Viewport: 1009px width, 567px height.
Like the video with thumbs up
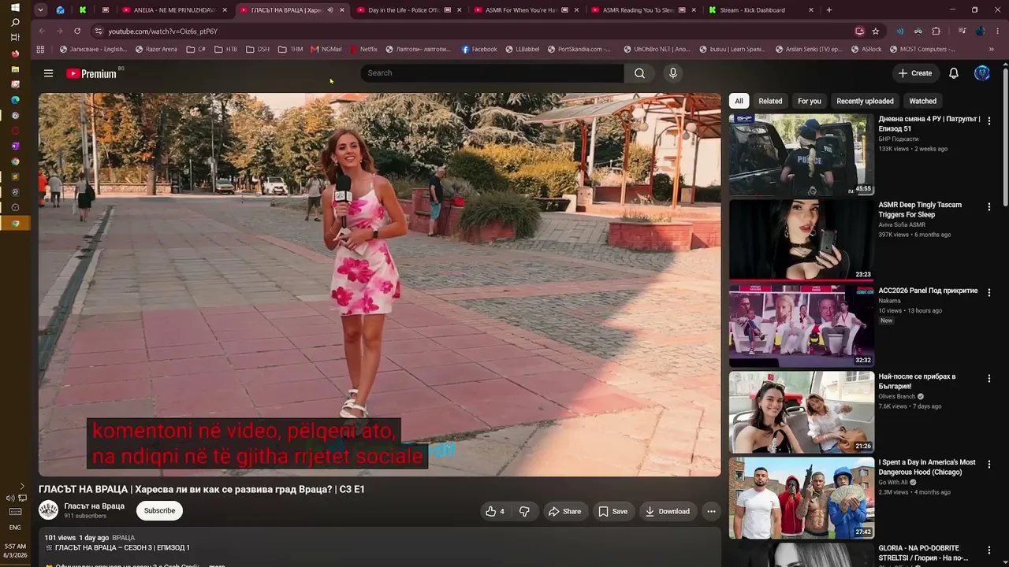[x=494, y=511]
